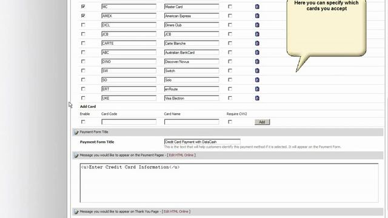The height and width of the screenshot is (218, 388).
Task: Click the Add card button
Action: 263,122
